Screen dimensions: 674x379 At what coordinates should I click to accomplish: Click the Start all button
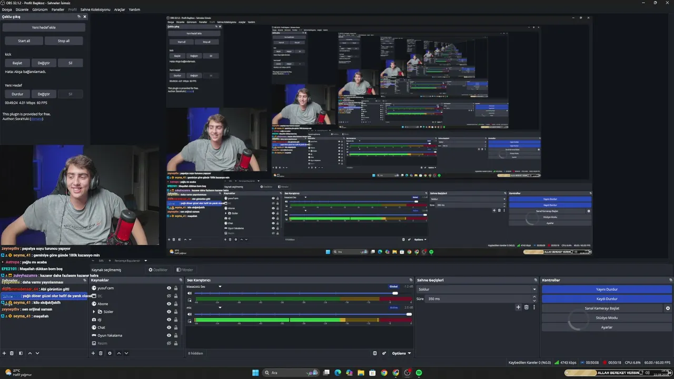coord(24,41)
